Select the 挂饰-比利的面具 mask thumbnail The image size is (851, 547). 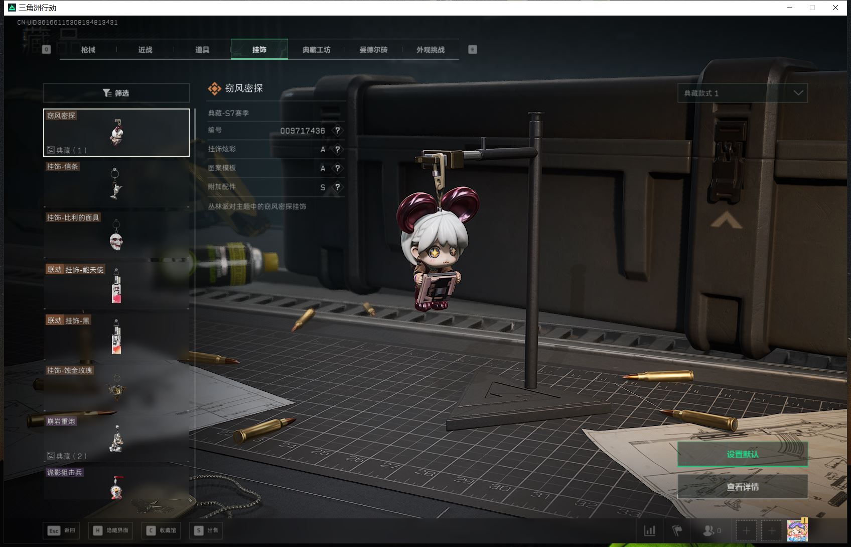pyautogui.click(x=116, y=236)
